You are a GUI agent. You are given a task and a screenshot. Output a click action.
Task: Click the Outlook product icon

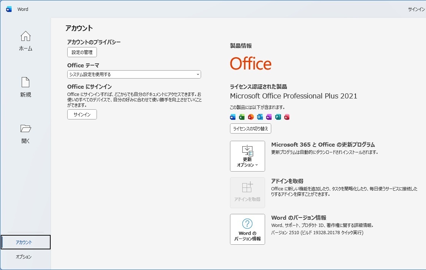pos(260,117)
